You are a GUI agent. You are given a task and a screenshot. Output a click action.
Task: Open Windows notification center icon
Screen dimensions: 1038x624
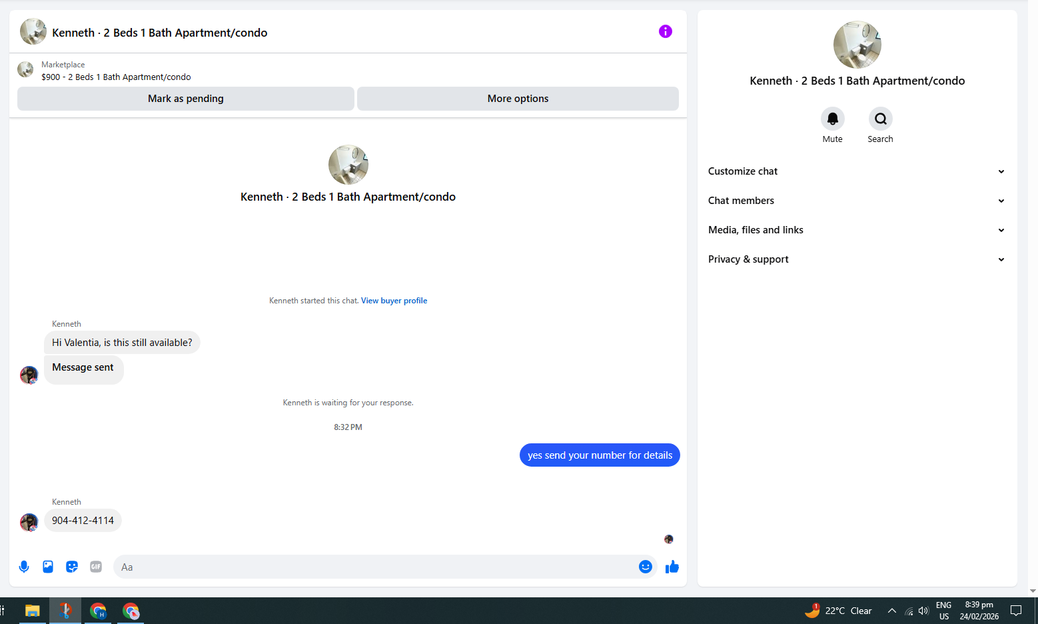(1016, 611)
